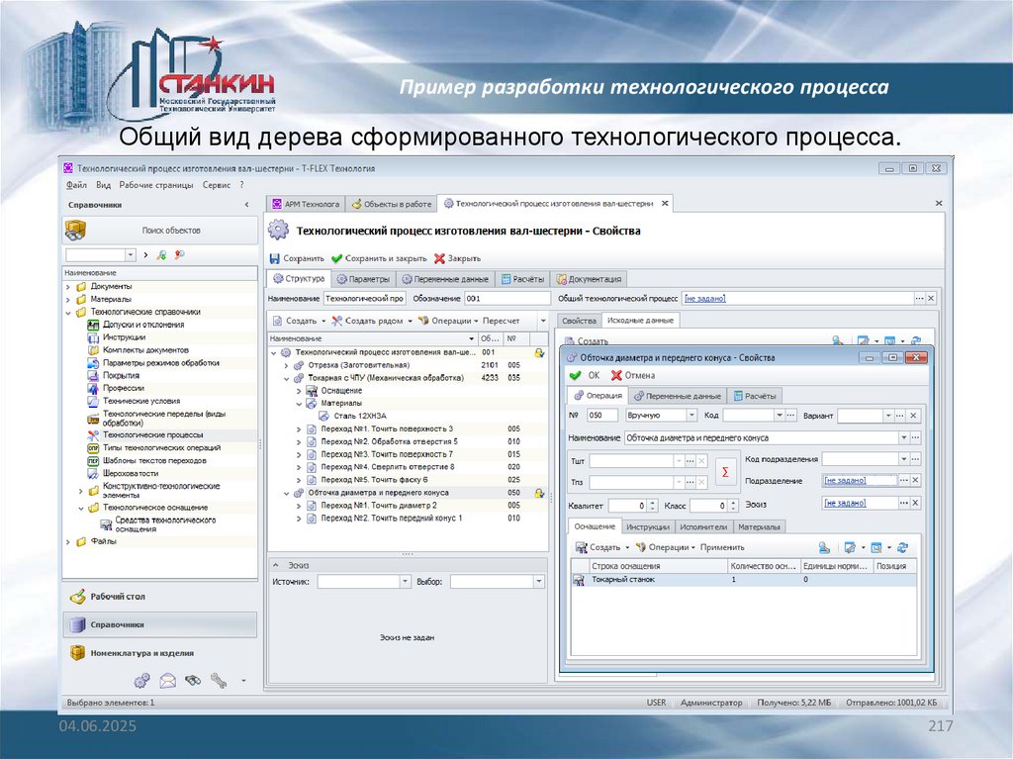Open the Вручную numbering dropdown
Image resolution: width=1013 pixels, height=759 pixels.
691,415
